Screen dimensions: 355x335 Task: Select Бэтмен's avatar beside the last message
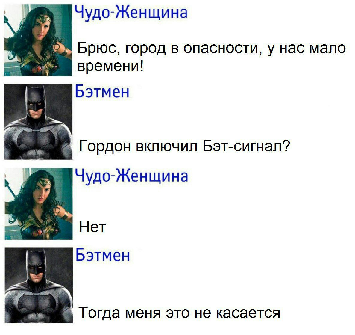39,285
